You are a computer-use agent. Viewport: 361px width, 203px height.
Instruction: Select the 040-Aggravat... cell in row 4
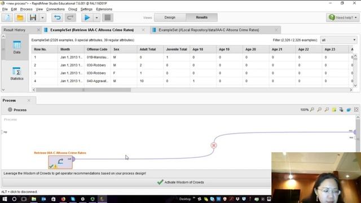[98, 81]
